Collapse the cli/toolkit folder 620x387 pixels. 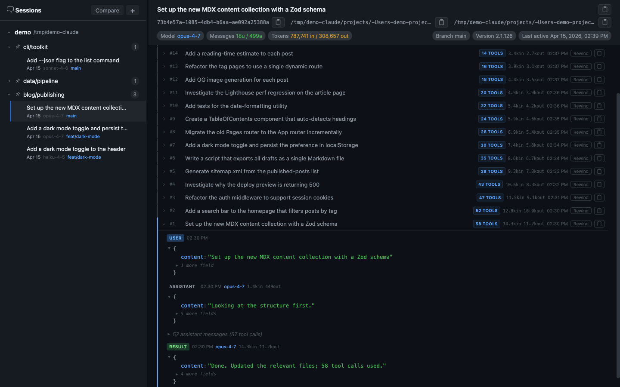9,47
